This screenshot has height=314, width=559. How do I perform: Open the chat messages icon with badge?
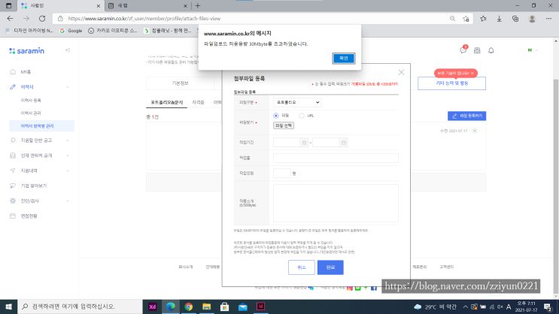click(463, 50)
